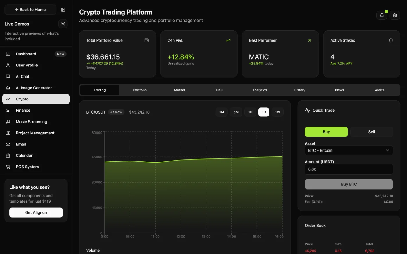Click the Order Book price 45,280
This screenshot has width=407, height=254.
coord(310,251)
